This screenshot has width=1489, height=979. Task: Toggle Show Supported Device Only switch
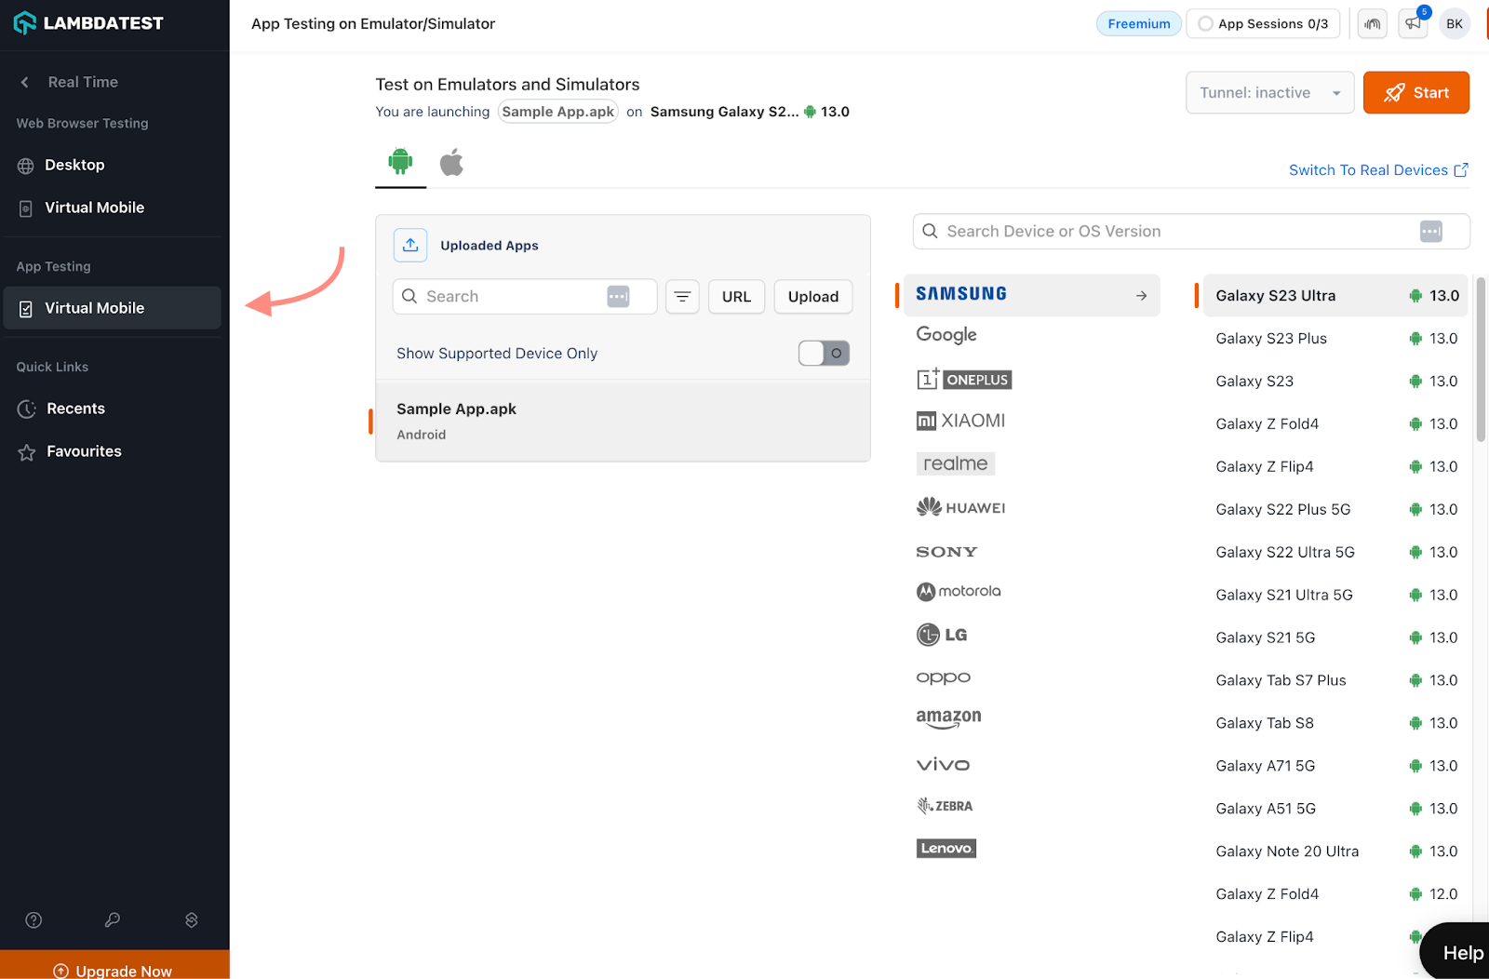(x=824, y=354)
